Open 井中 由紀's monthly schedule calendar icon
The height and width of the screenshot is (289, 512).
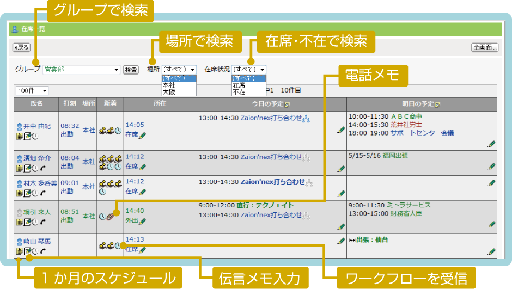tap(19, 136)
